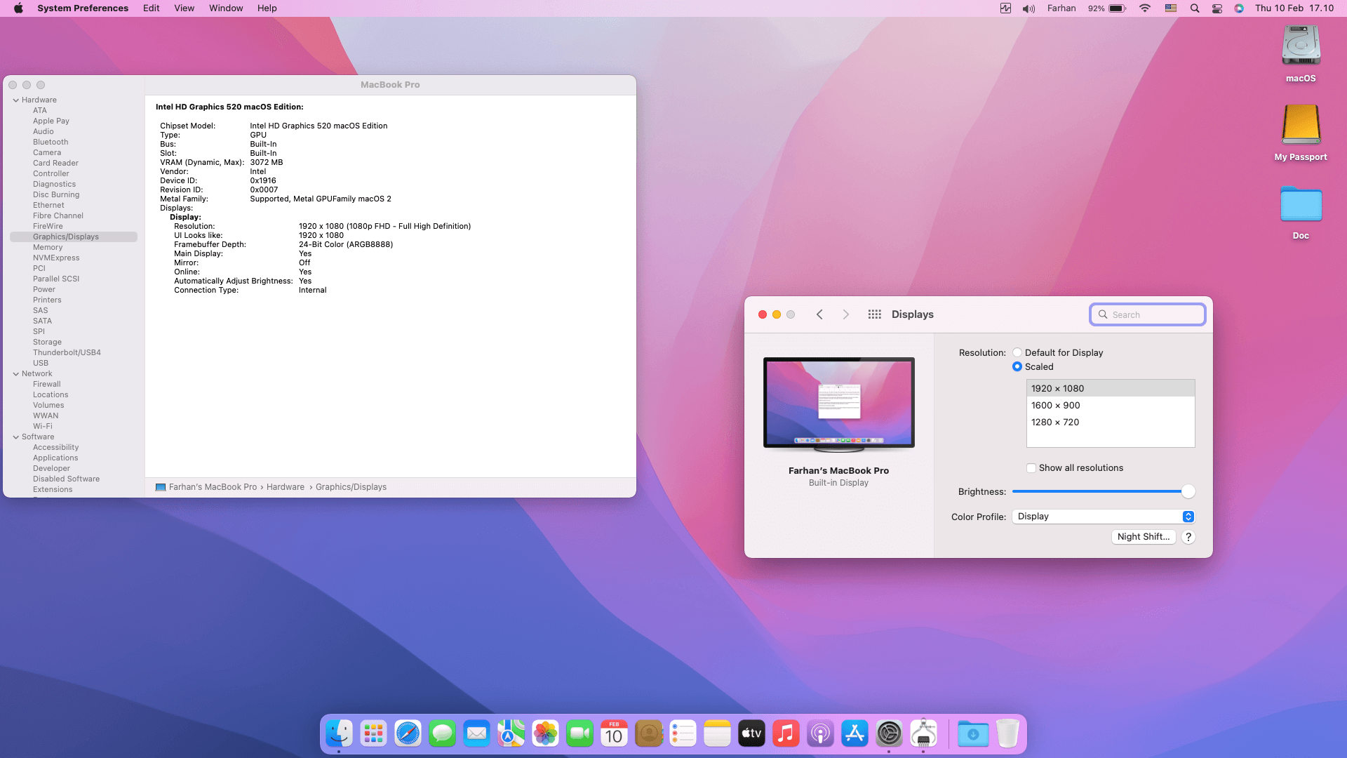
Task: Open the Help menu
Action: pos(267,8)
